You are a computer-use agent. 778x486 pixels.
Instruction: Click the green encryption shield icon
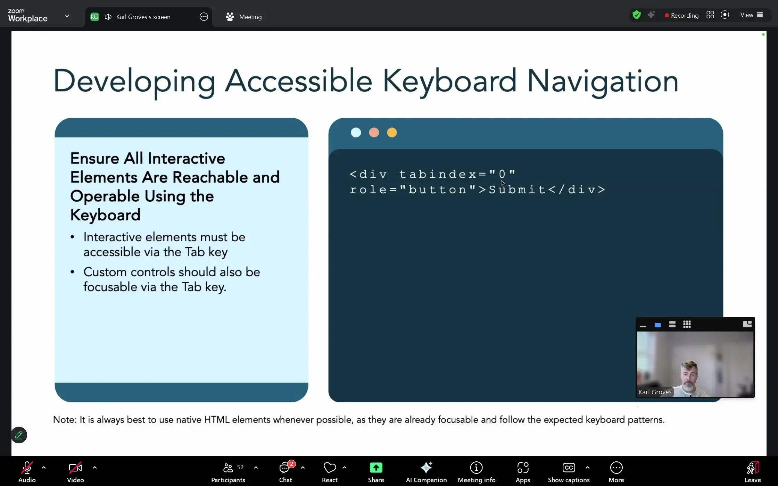pos(636,15)
